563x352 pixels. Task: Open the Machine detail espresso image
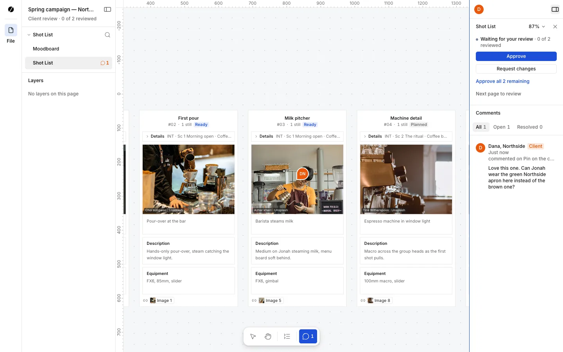click(x=406, y=179)
